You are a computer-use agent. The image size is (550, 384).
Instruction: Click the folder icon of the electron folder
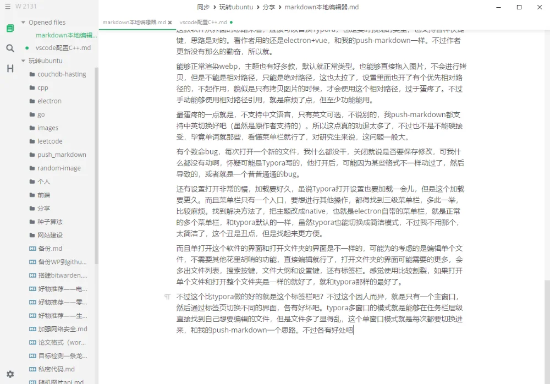[32, 101]
